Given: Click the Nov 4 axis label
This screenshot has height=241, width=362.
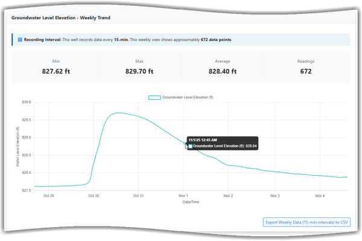Looking at the screenshot, I should coord(320,196).
